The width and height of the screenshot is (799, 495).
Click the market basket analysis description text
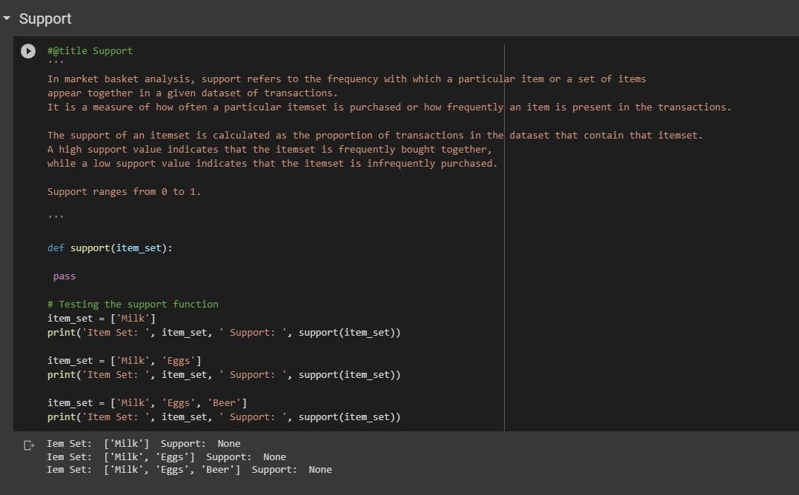coord(296,79)
